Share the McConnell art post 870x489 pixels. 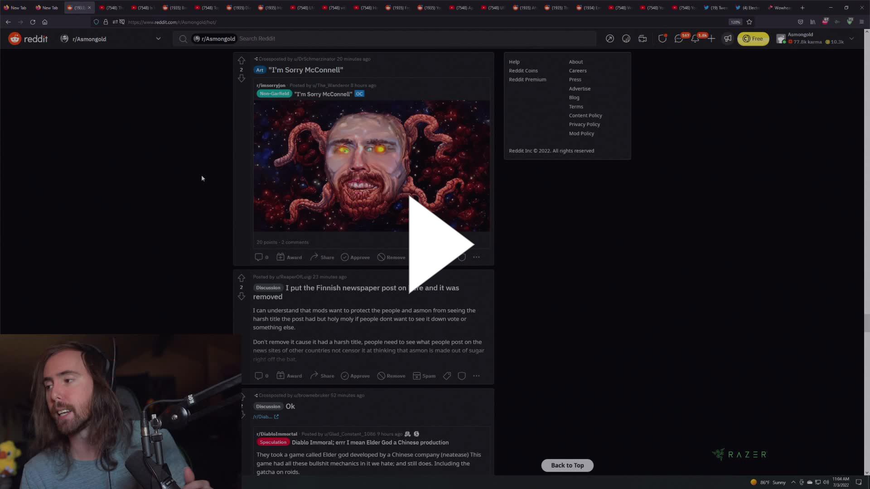point(322,257)
